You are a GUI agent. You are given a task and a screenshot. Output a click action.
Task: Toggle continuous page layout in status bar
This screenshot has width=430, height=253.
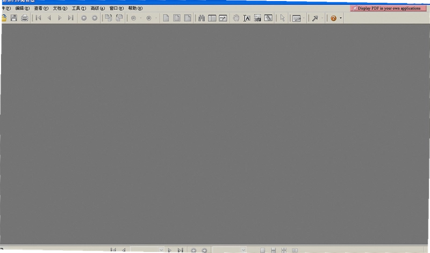point(273,250)
